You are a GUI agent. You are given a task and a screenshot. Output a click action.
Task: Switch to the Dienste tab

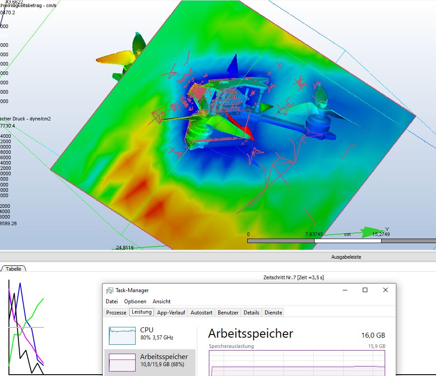(273, 313)
